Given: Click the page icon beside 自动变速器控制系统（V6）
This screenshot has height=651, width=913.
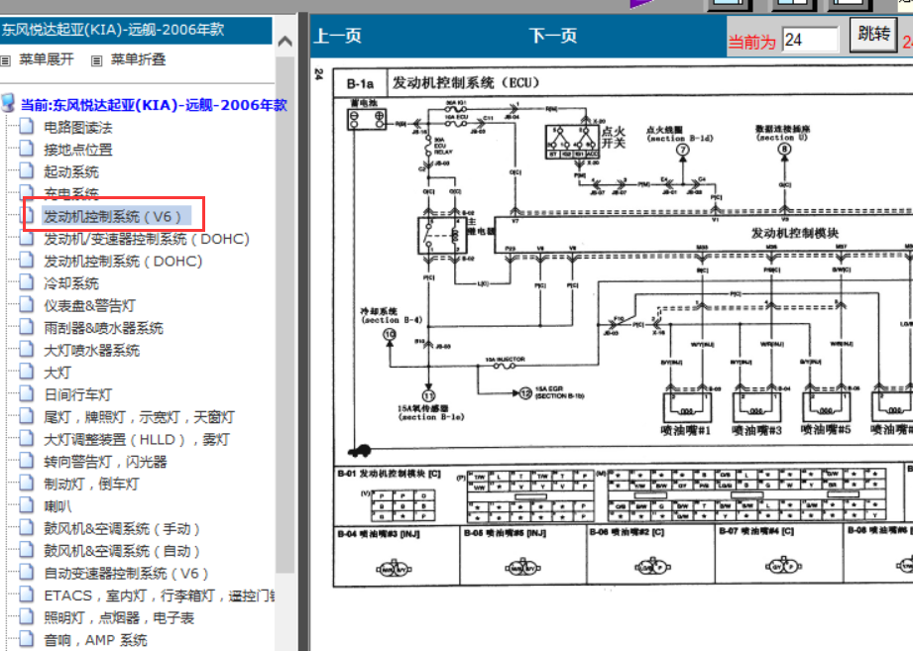Looking at the screenshot, I should pyautogui.click(x=26, y=572).
